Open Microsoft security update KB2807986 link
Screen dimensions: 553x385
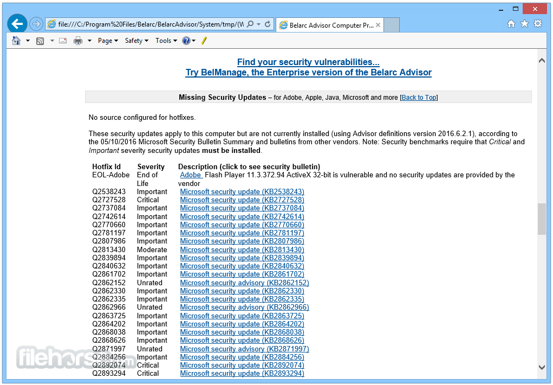point(242,241)
